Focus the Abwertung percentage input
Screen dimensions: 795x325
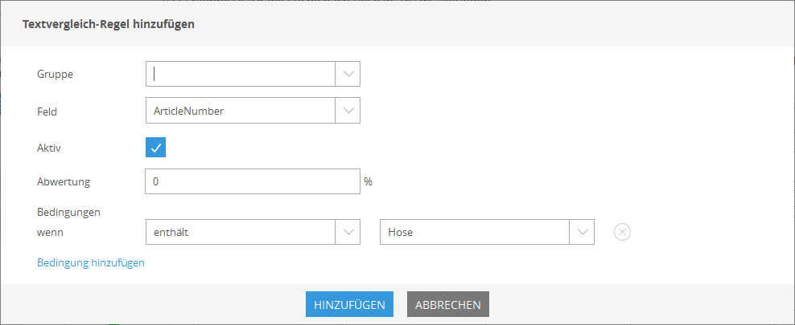(253, 181)
